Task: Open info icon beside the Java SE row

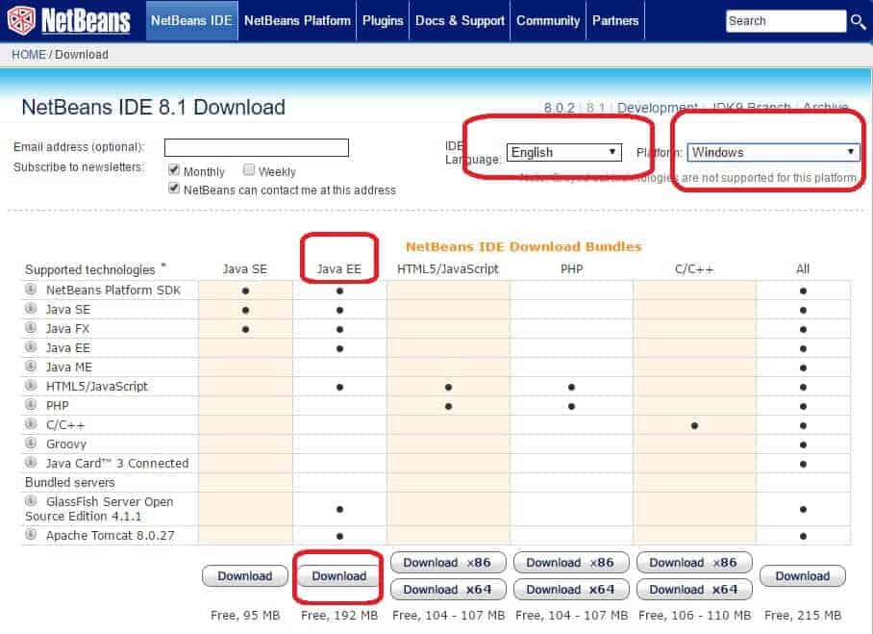Action: (31, 309)
